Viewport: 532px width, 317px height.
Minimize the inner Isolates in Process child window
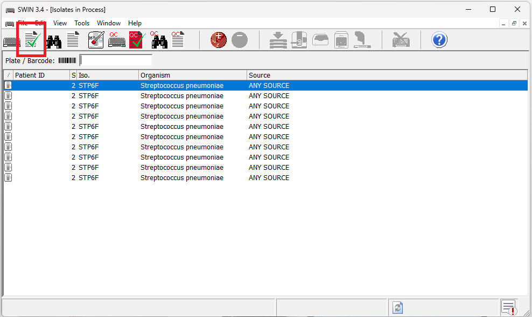coord(503,23)
